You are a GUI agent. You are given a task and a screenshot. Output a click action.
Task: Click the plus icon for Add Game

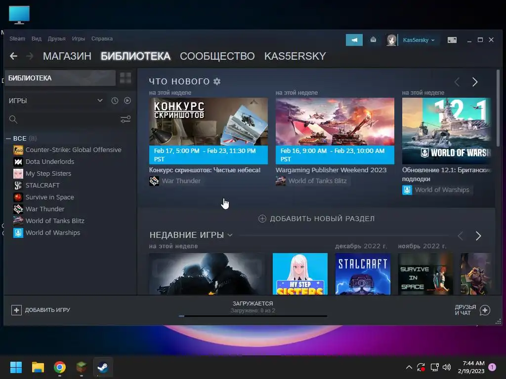point(16,310)
